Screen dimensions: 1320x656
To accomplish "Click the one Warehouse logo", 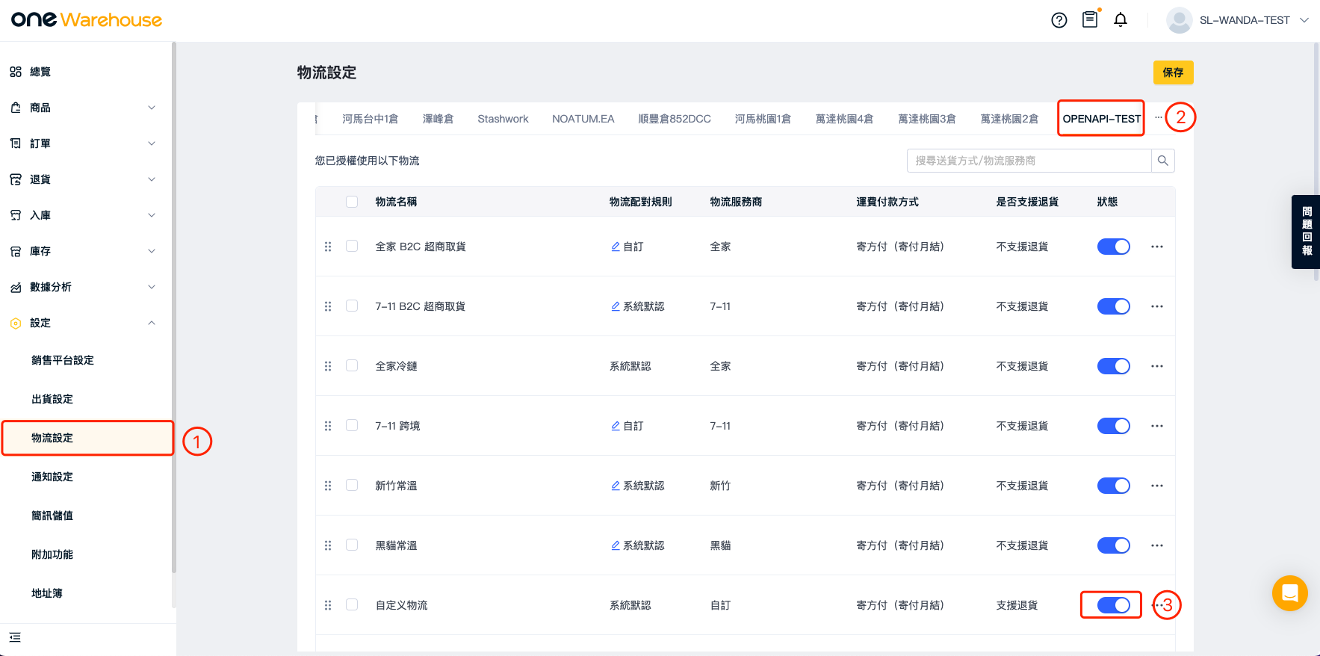I will [x=87, y=19].
